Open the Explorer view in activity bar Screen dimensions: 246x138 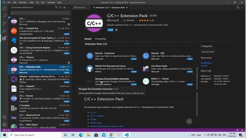[4, 8]
